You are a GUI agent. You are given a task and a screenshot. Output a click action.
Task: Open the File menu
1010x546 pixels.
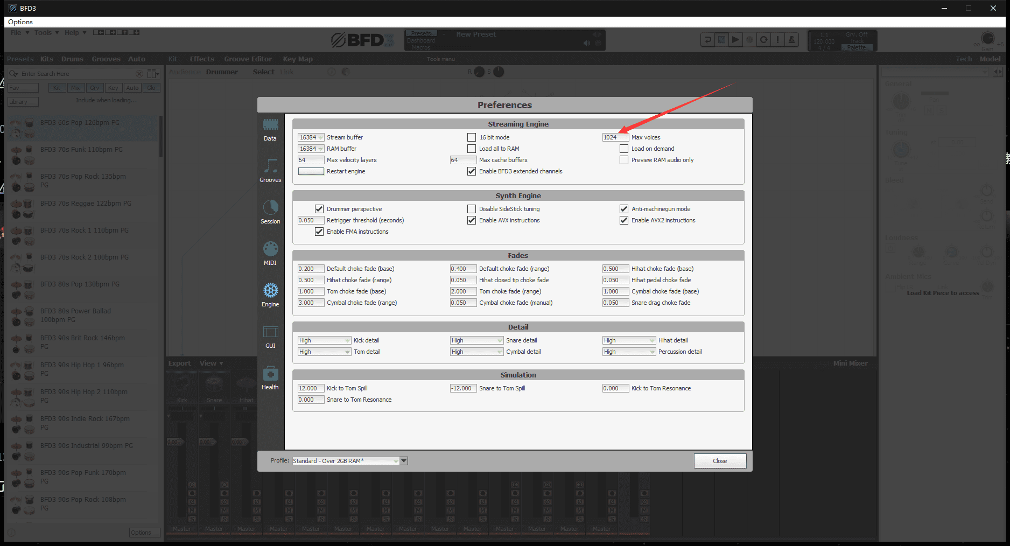coord(20,33)
